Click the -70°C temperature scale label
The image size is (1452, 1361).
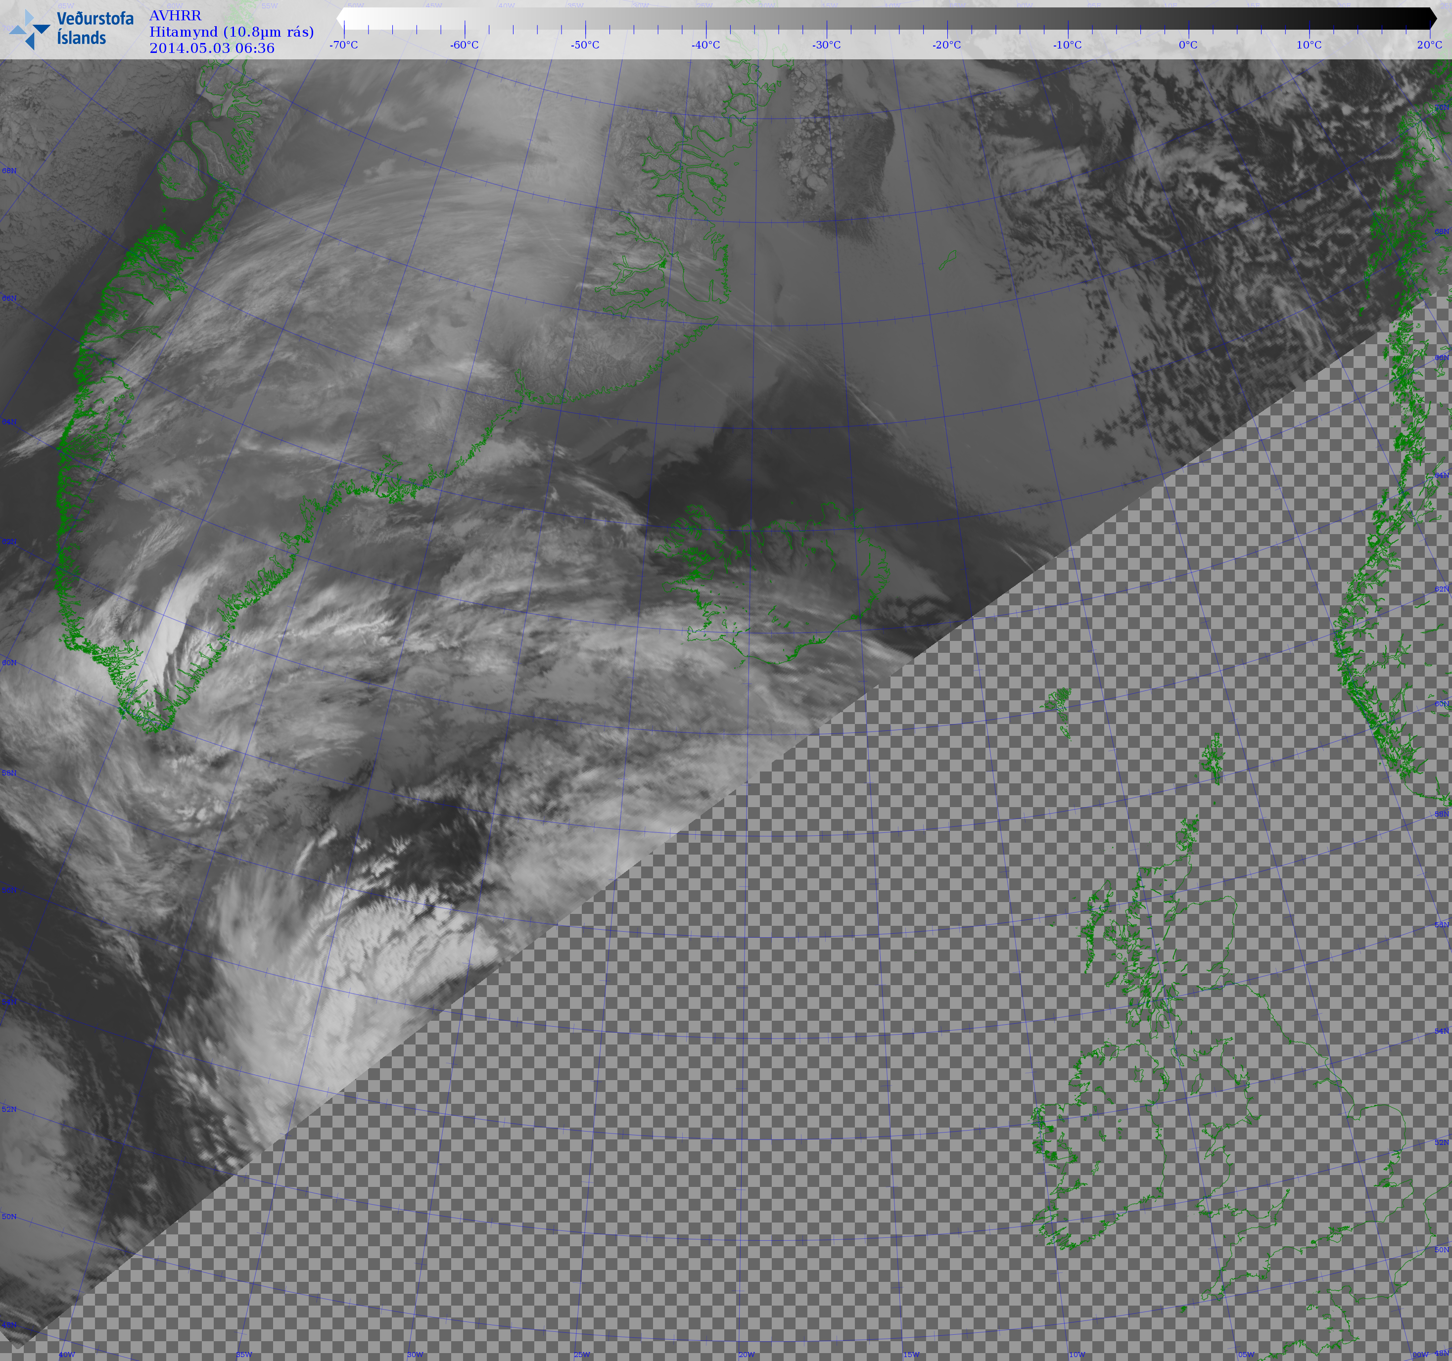tap(343, 45)
